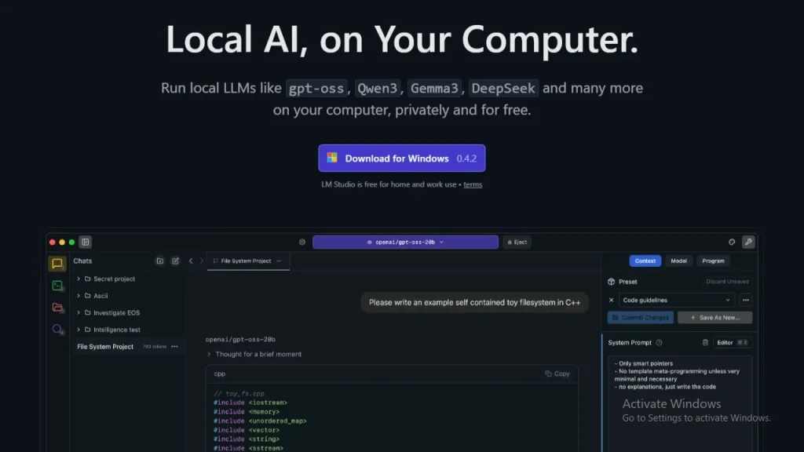Image resolution: width=804 pixels, height=452 pixels.
Task: Click the new folder icon in Chats
Action: [160, 261]
